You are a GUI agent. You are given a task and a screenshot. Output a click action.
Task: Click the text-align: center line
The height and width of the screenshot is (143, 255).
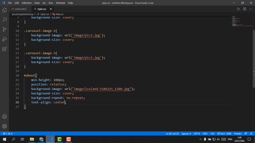(49, 102)
